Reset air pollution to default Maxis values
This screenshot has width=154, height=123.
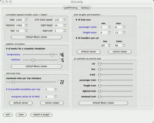point(103,103)
